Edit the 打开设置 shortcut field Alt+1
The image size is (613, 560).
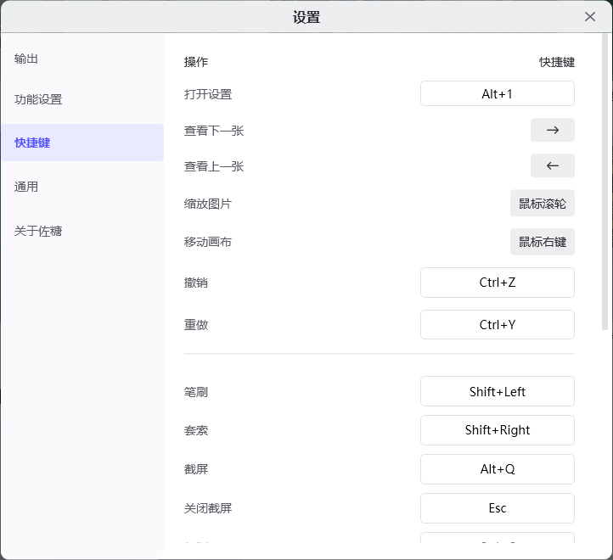[497, 93]
